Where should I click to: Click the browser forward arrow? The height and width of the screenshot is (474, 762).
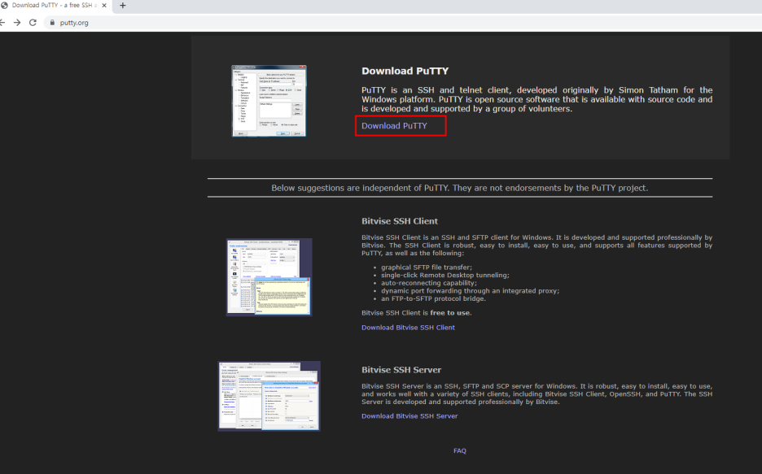pos(17,22)
